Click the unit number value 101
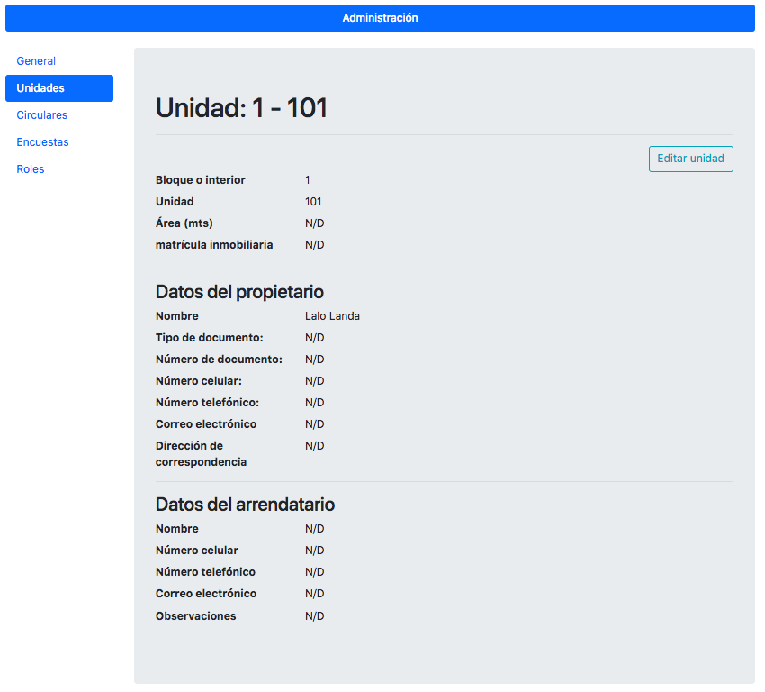 pos(313,202)
